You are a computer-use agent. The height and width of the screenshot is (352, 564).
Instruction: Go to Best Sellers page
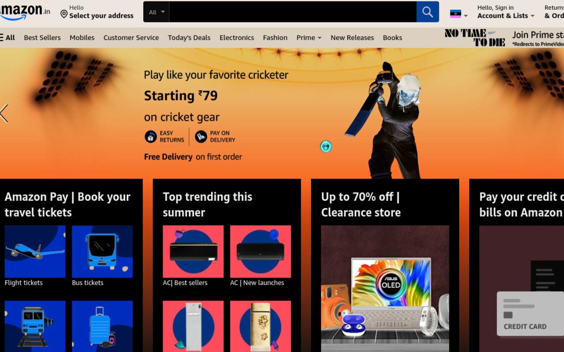tap(42, 37)
